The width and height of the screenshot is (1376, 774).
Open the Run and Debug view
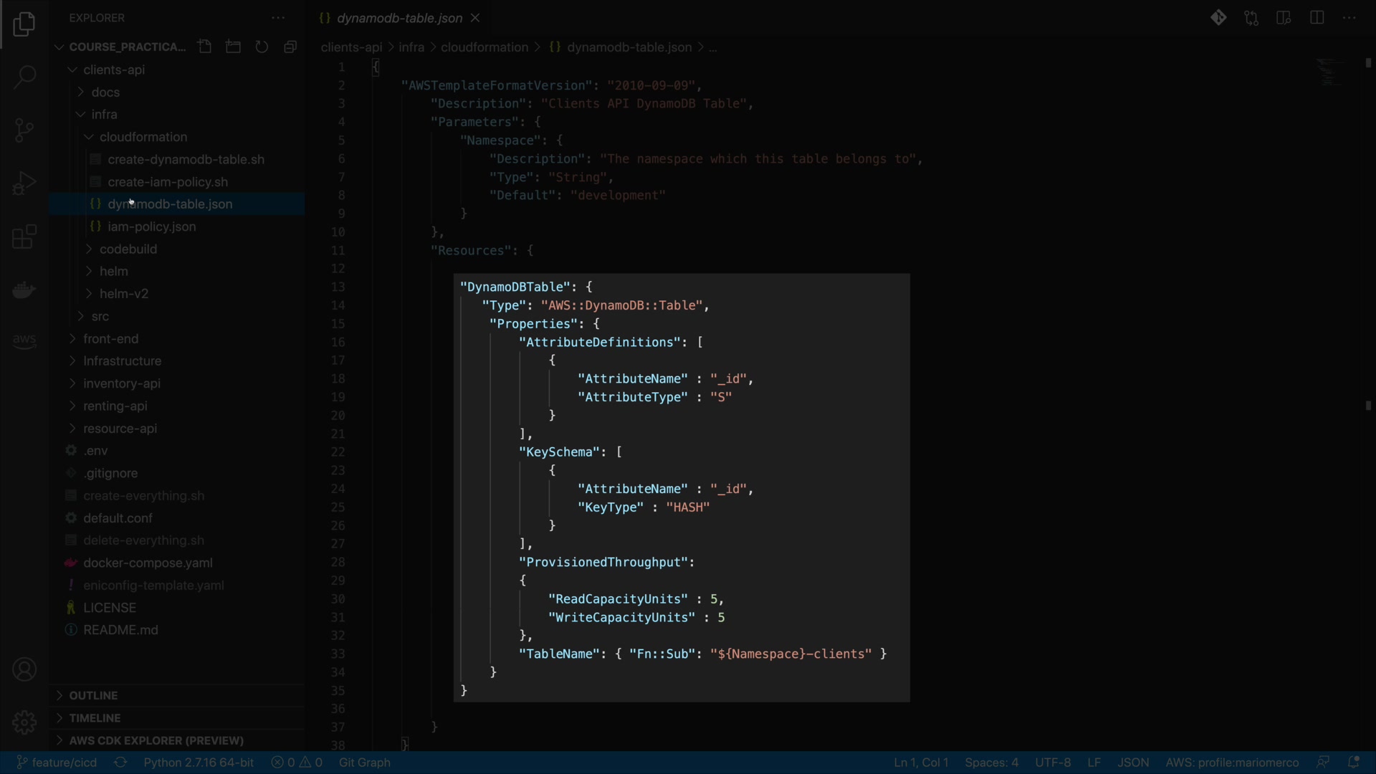point(24,183)
